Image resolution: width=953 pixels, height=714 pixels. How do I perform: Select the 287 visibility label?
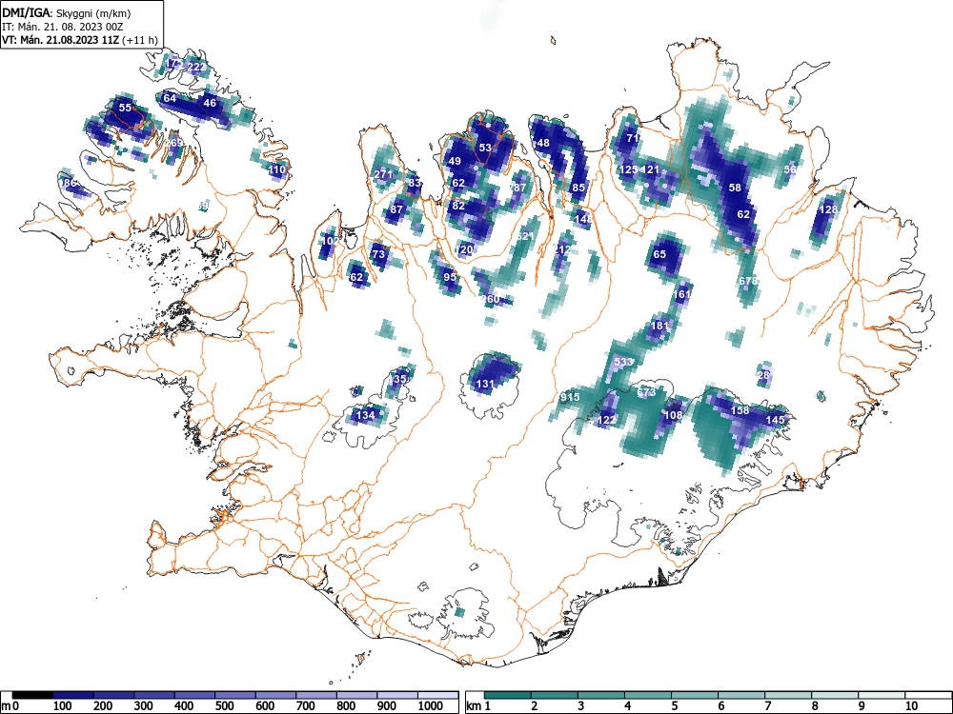[x=517, y=187]
